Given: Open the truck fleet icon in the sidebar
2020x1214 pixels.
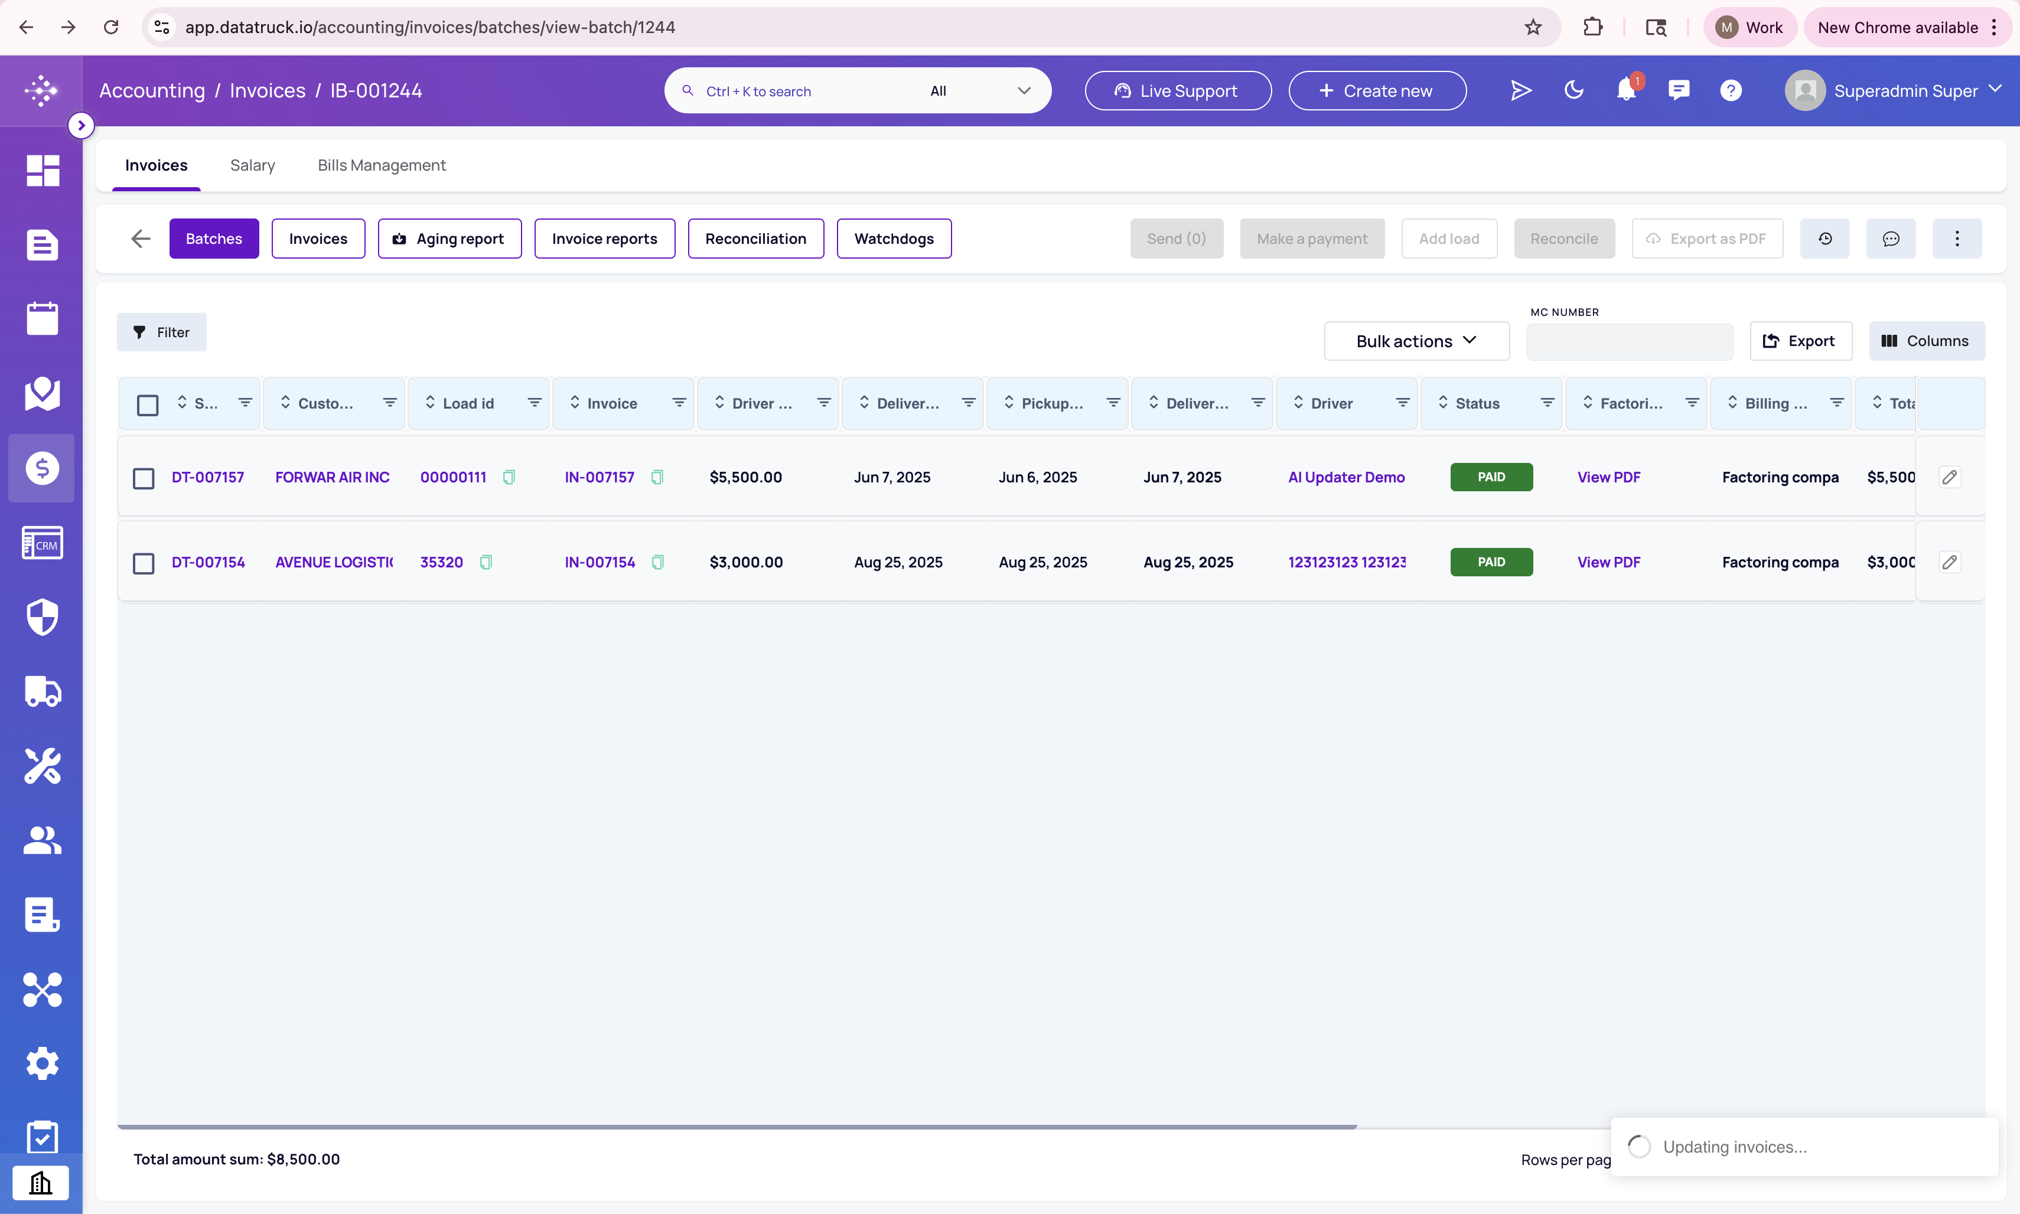Looking at the screenshot, I should tap(43, 692).
